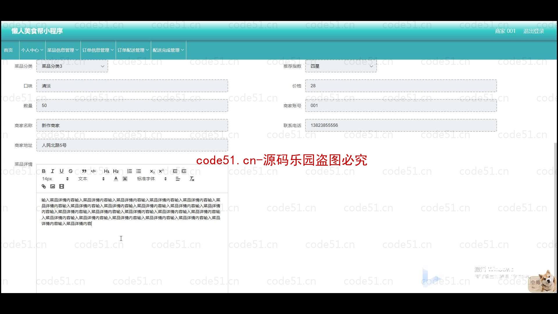
Task: Insert a hyperlink in the editor
Action: pos(44,186)
